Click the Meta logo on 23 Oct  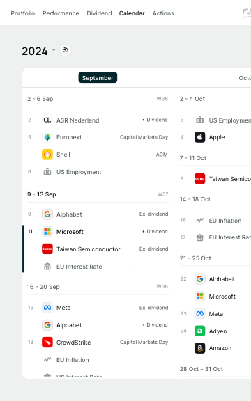200,313
